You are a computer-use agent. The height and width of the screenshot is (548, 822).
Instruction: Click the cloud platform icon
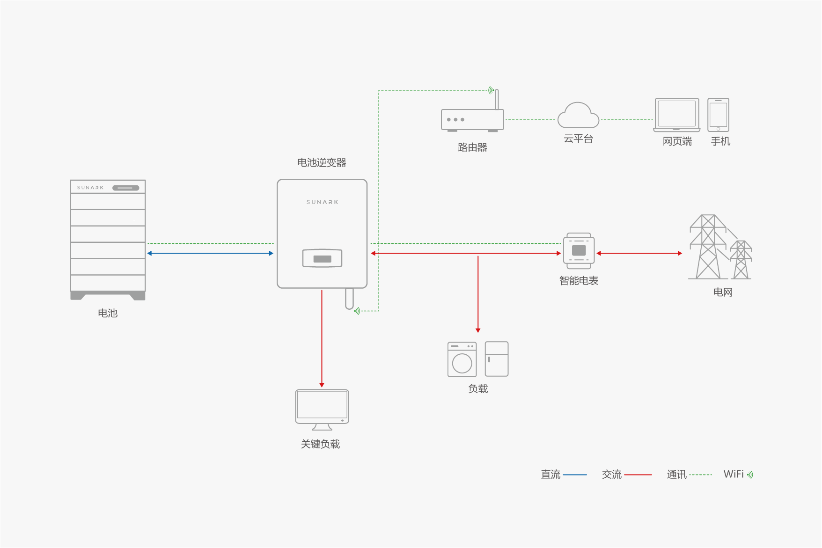click(578, 116)
